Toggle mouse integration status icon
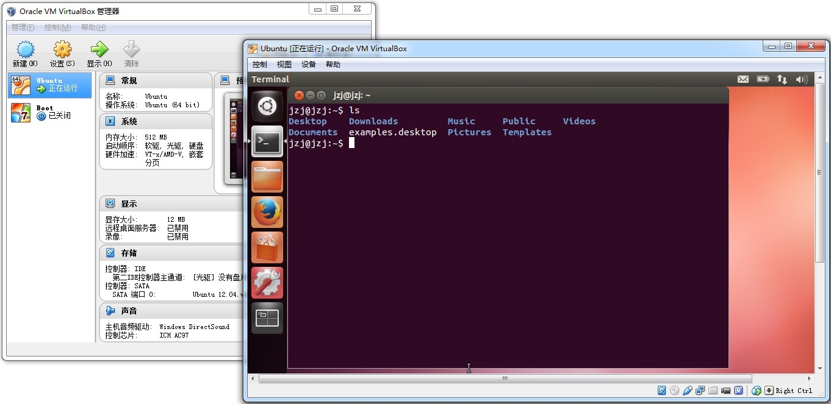This screenshot has height=404, width=831. (x=757, y=391)
